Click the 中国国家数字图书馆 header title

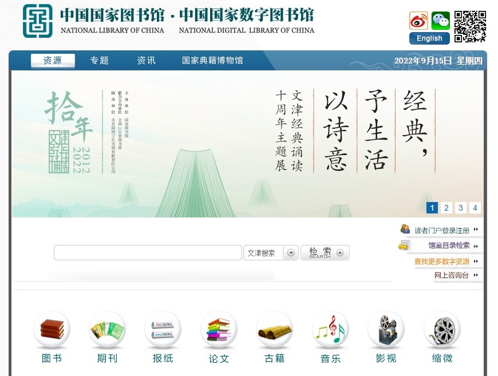(247, 15)
